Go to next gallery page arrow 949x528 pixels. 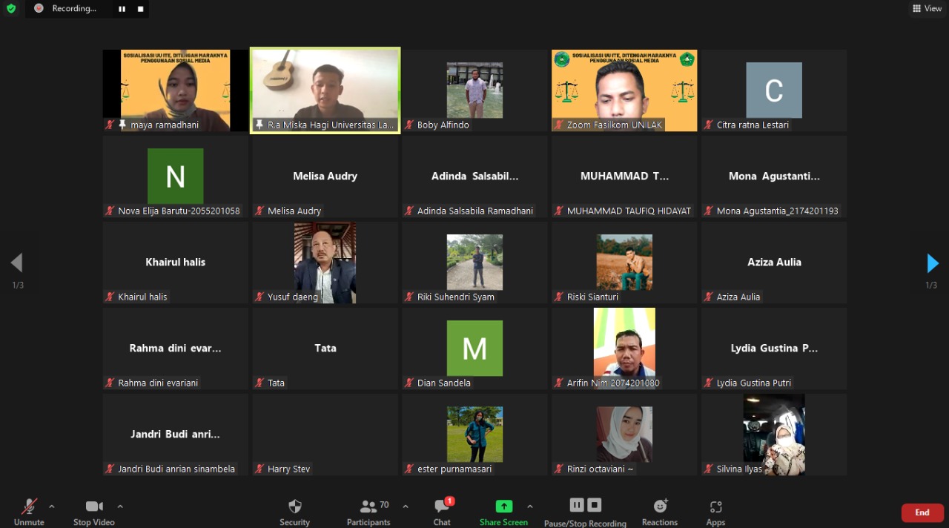point(933,263)
